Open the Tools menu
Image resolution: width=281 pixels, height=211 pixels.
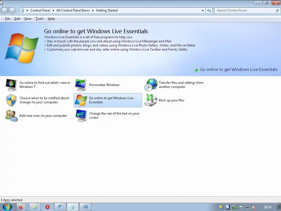pyautogui.click(x=40, y=19)
